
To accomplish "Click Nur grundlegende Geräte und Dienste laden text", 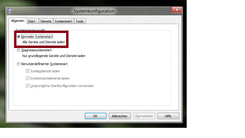I will [x=54, y=56].
